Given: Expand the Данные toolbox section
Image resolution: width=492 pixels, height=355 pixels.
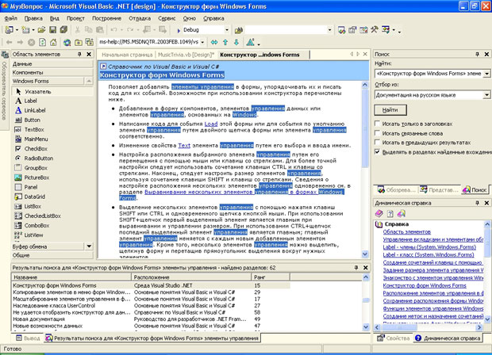Looking at the screenshot, I should click(x=52, y=63).
